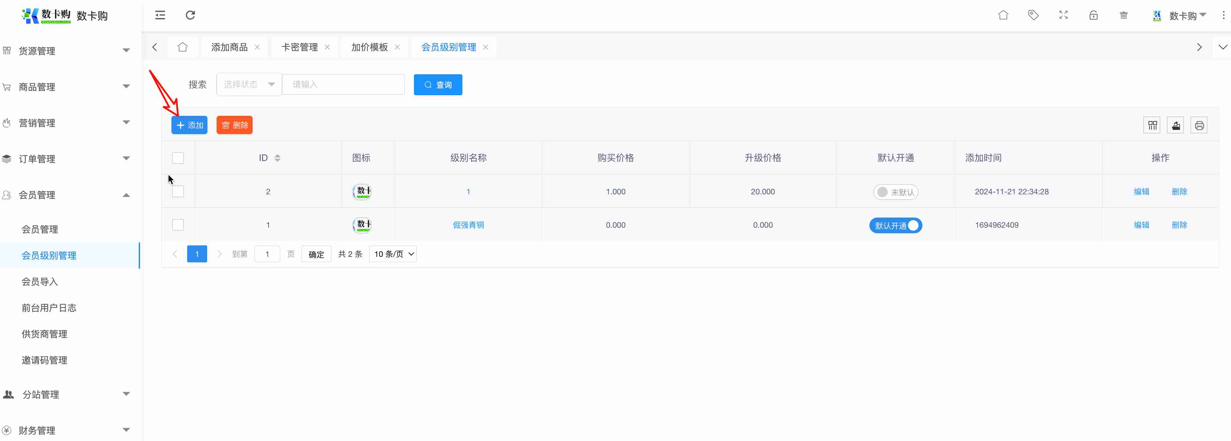Switch to the 卡密管理 tab

point(300,47)
